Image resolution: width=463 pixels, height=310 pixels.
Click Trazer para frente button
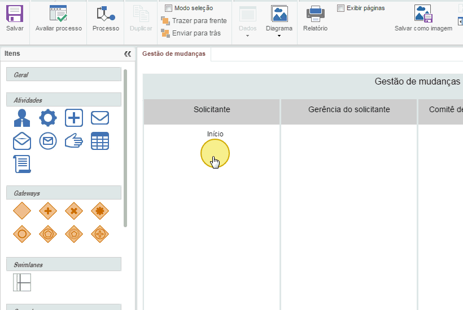click(x=194, y=21)
